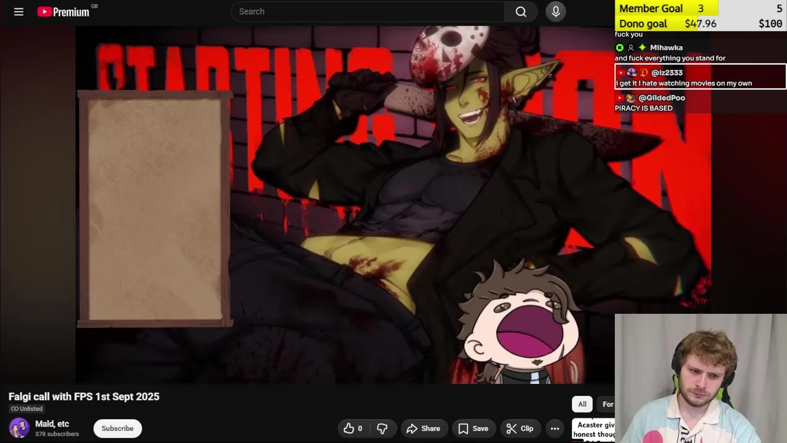Clip the video with scissors button

[x=520, y=428]
